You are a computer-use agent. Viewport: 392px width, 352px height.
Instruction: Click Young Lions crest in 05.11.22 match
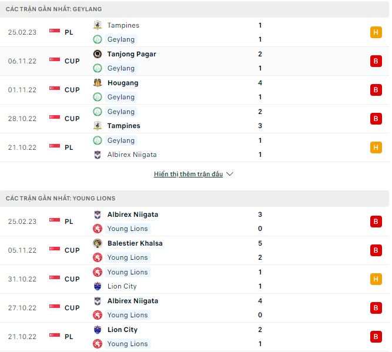(x=98, y=257)
